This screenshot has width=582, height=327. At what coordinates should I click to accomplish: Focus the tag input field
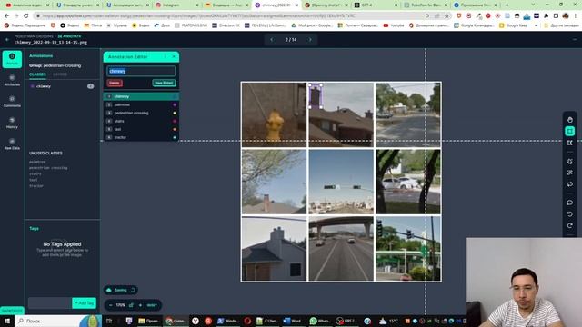click(50, 303)
